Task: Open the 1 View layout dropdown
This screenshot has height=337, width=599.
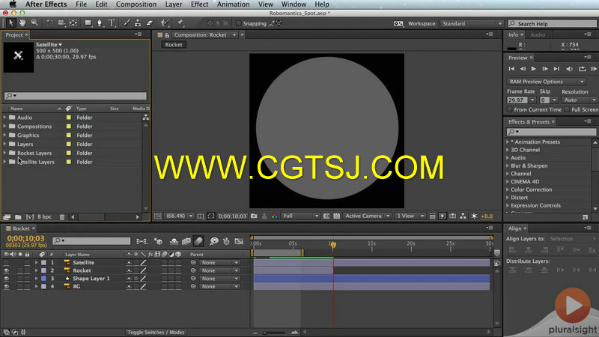Action: click(410, 216)
